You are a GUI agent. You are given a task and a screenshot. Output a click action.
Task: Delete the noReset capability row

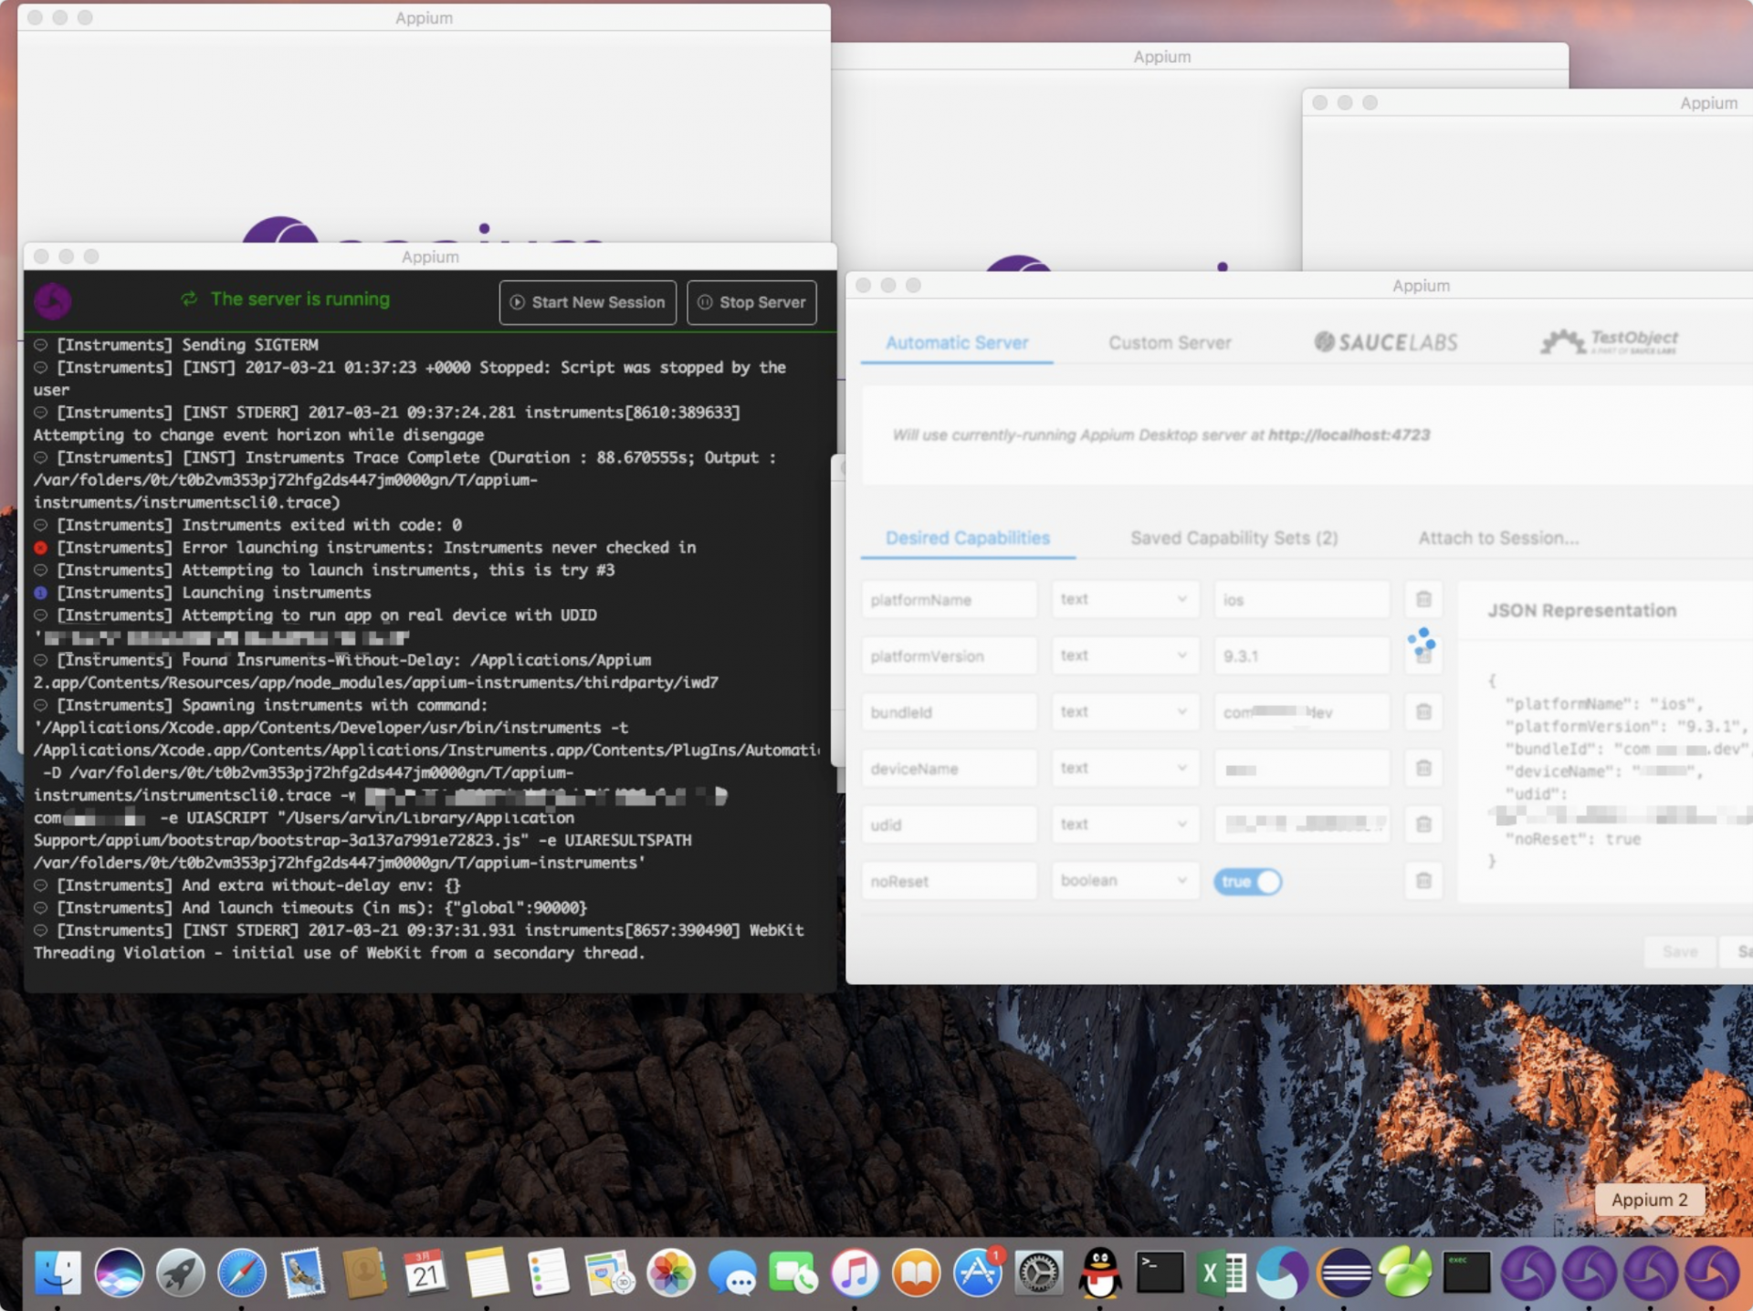point(1422,881)
